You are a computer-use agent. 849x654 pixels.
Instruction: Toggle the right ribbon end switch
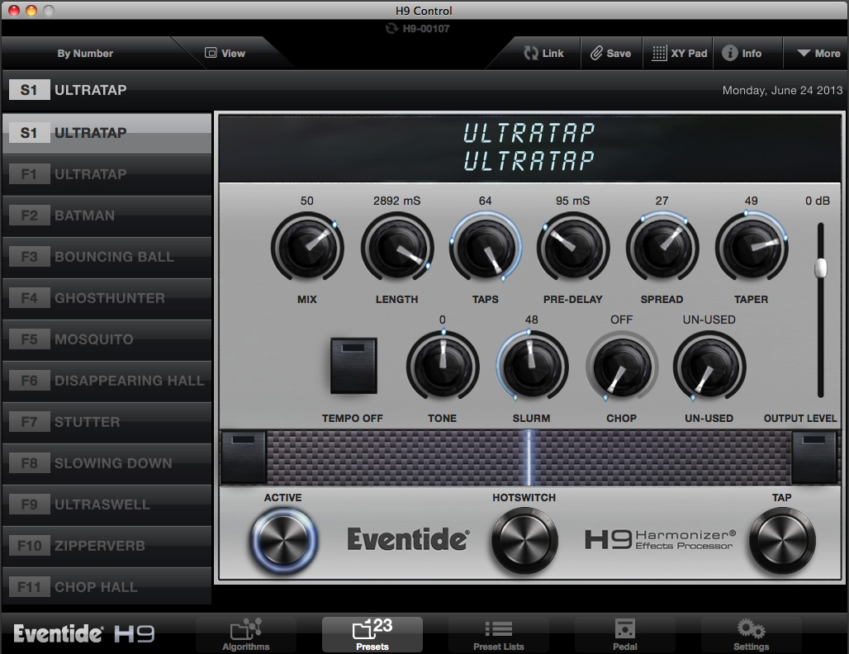point(813,457)
